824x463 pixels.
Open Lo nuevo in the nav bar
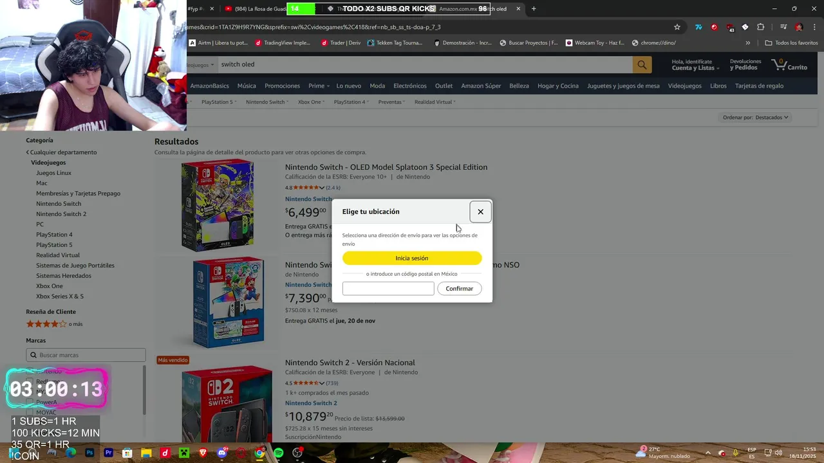(348, 86)
